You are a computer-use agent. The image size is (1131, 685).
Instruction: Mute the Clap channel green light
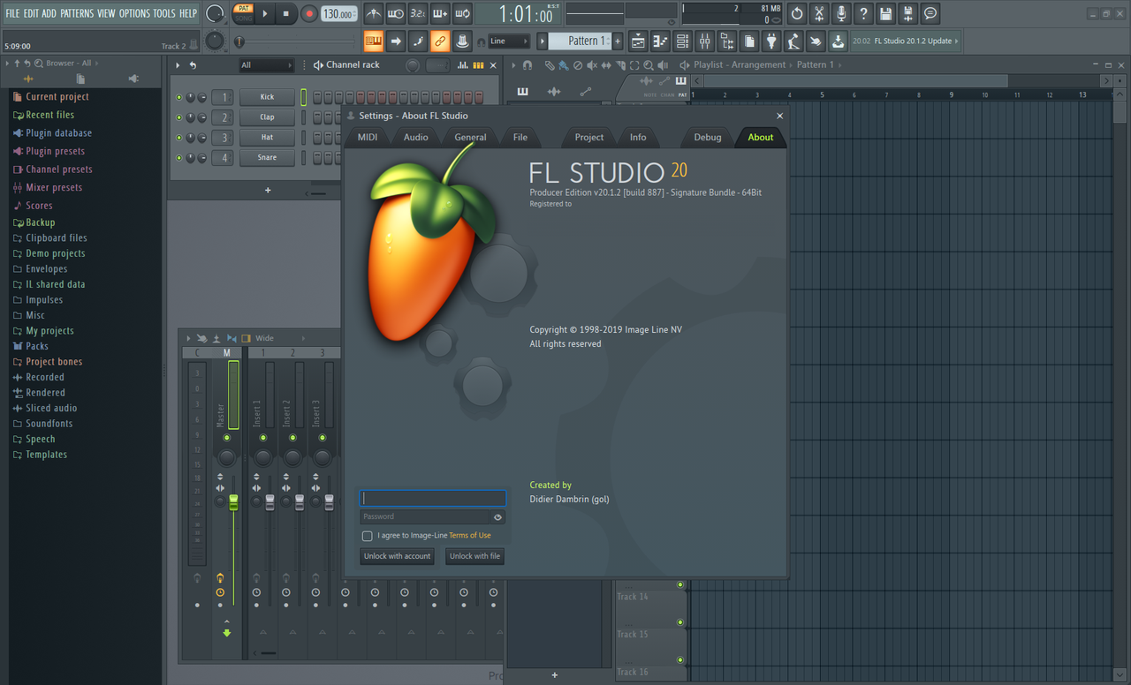tap(179, 117)
